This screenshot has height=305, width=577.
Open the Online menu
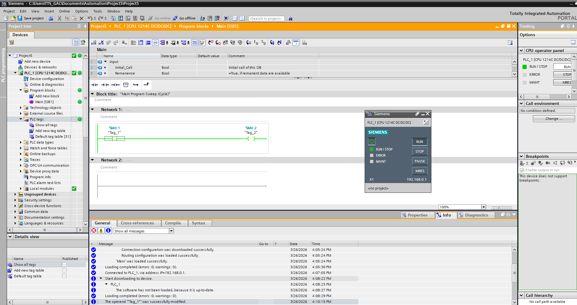[x=64, y=11]
